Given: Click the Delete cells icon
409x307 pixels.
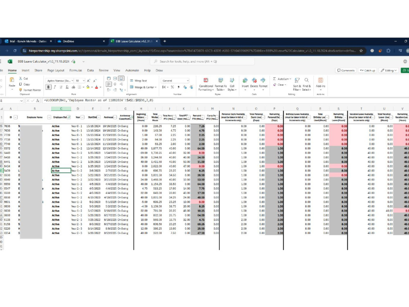Looking at the screenshot, I should click(254, 80).
